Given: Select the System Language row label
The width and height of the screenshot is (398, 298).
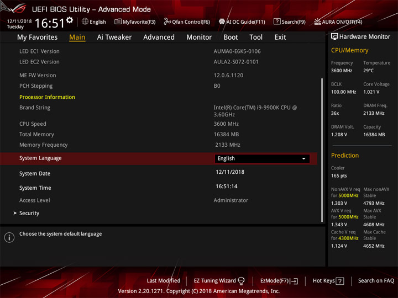Looking at the screenshot, I should coord(40,158).
